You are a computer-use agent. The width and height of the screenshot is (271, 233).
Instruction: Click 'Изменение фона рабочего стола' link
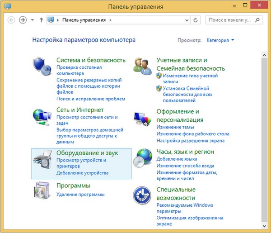(x=193, y=134)
